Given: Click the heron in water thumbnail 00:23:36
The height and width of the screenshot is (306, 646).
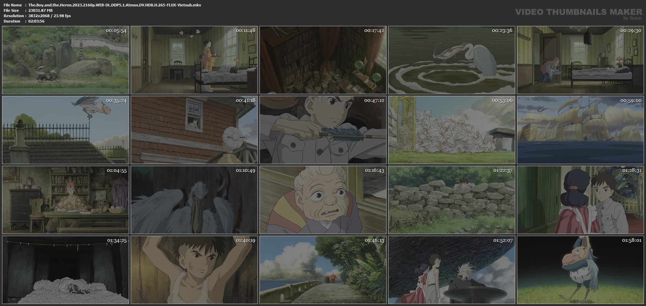Looking at the screenshot, I should [x=452, y=60].
